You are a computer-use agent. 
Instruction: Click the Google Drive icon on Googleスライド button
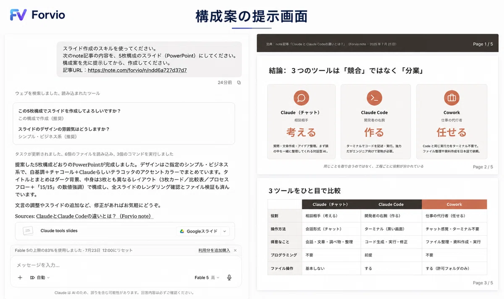(x=182, y=231)
